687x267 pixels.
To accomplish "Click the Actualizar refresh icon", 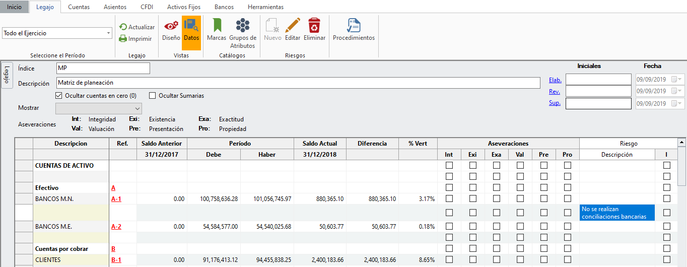I will (x=123, y=27).
